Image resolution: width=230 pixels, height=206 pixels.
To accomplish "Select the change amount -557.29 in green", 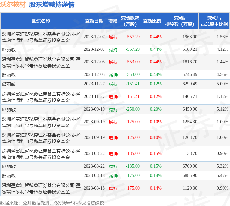I will (133, 49).
